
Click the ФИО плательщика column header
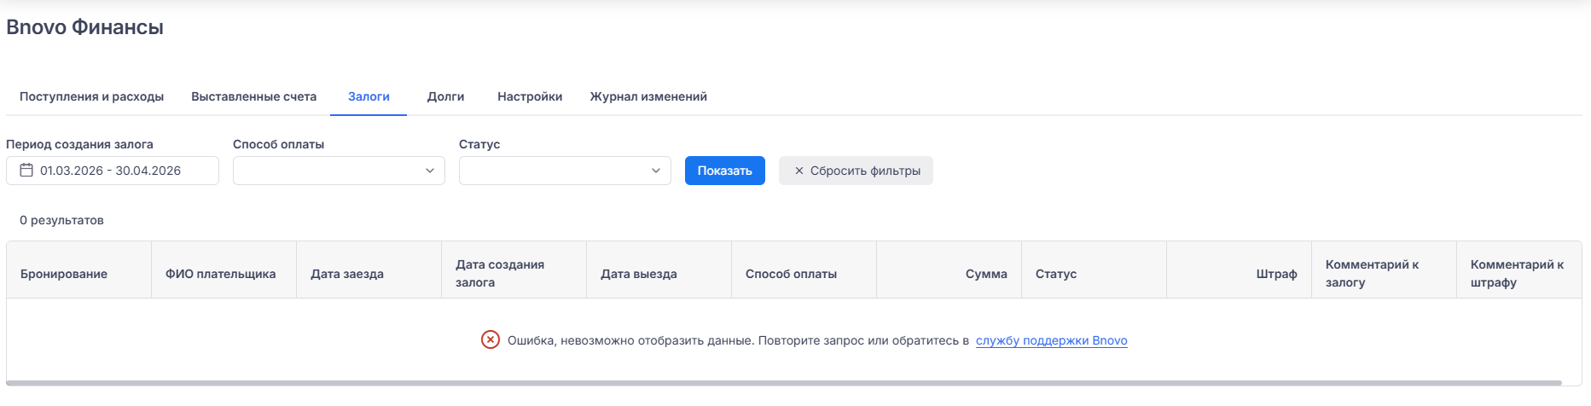(220, 274)
